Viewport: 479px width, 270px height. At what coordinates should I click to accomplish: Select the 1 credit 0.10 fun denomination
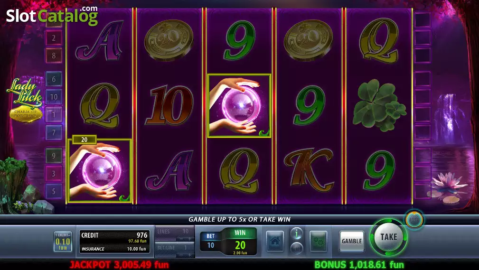(x=63, y=241)
